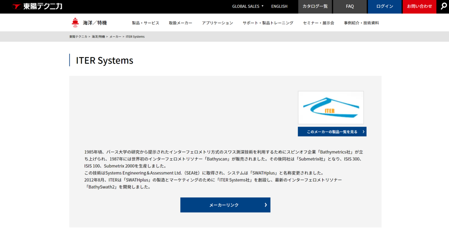Open 事例紹介・技術資料 menu
The width and height of the screenshot is (449, 232).
coord(361,23)
